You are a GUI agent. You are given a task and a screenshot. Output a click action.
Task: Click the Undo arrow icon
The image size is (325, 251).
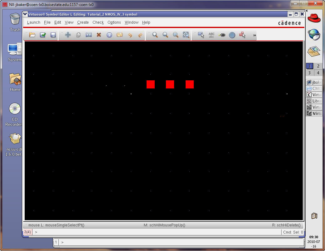(x=130, y=35)
